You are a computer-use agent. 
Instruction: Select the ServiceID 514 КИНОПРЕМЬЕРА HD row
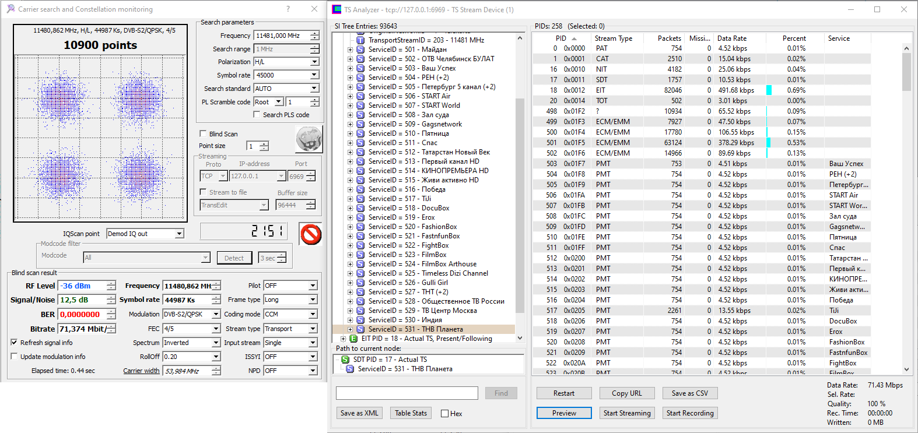point(428,171)
